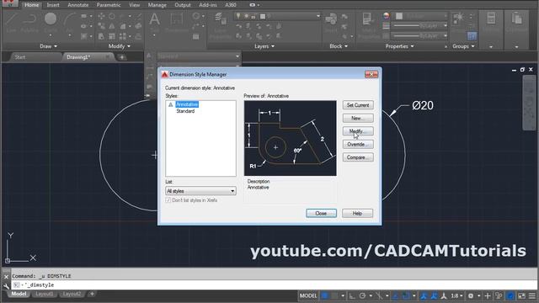Click the Stretch tool in Modify panel
The image size is (539, 303).
pos(101,36)
